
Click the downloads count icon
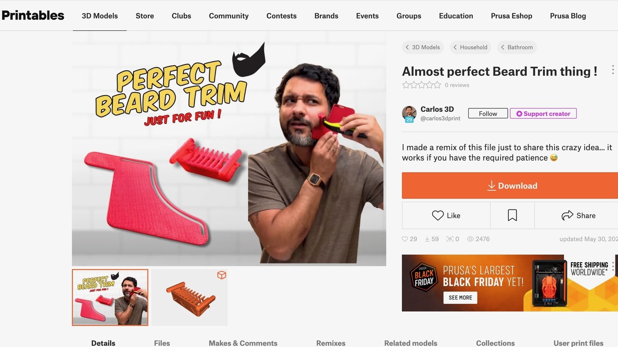(x=427, y=239)
